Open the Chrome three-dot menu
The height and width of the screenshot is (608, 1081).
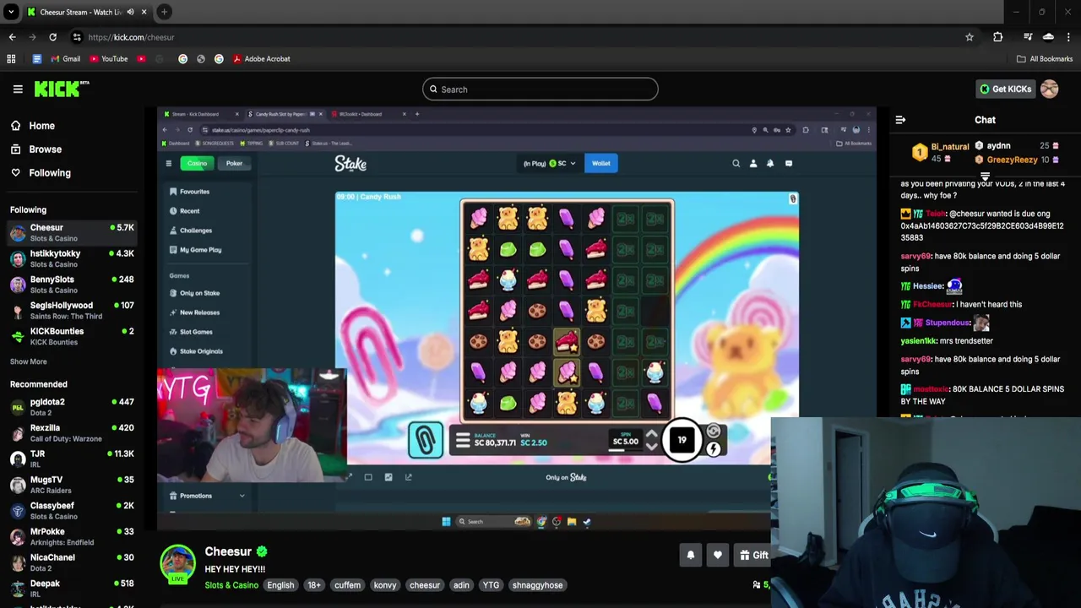click(x=1068, y=37)
